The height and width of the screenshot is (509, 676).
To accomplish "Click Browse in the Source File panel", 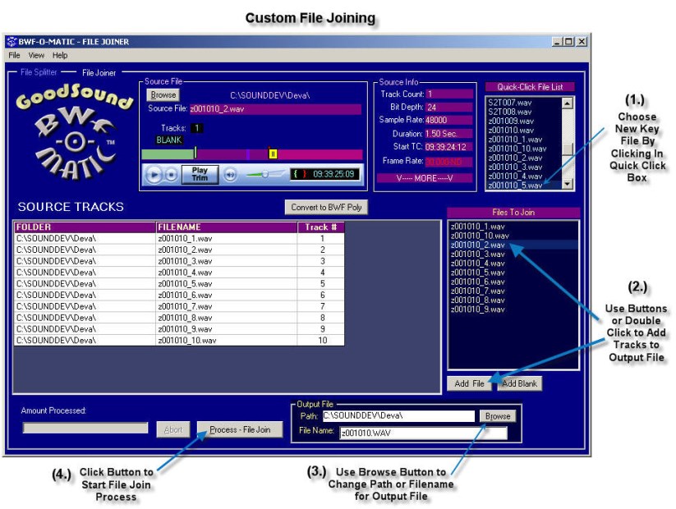I will (x=163, y=94).
